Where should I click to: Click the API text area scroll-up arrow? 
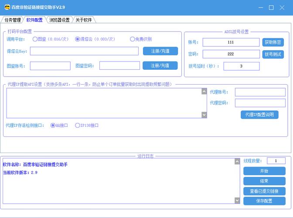204,92
